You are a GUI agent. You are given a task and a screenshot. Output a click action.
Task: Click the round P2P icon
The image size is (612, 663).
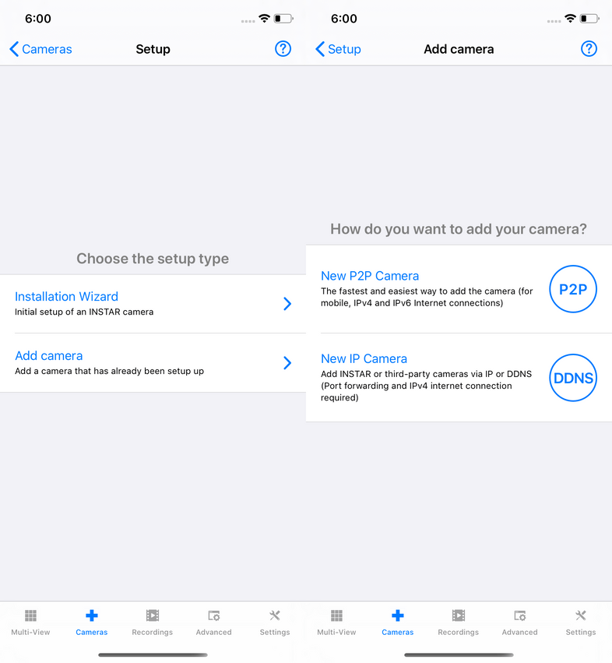click(x=573, y=289)
